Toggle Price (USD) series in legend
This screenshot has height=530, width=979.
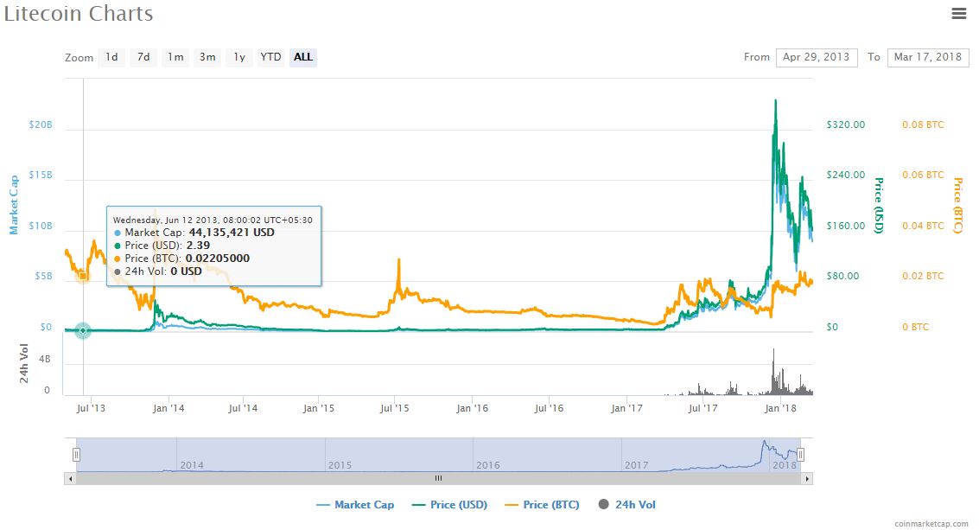coord(450,504)
